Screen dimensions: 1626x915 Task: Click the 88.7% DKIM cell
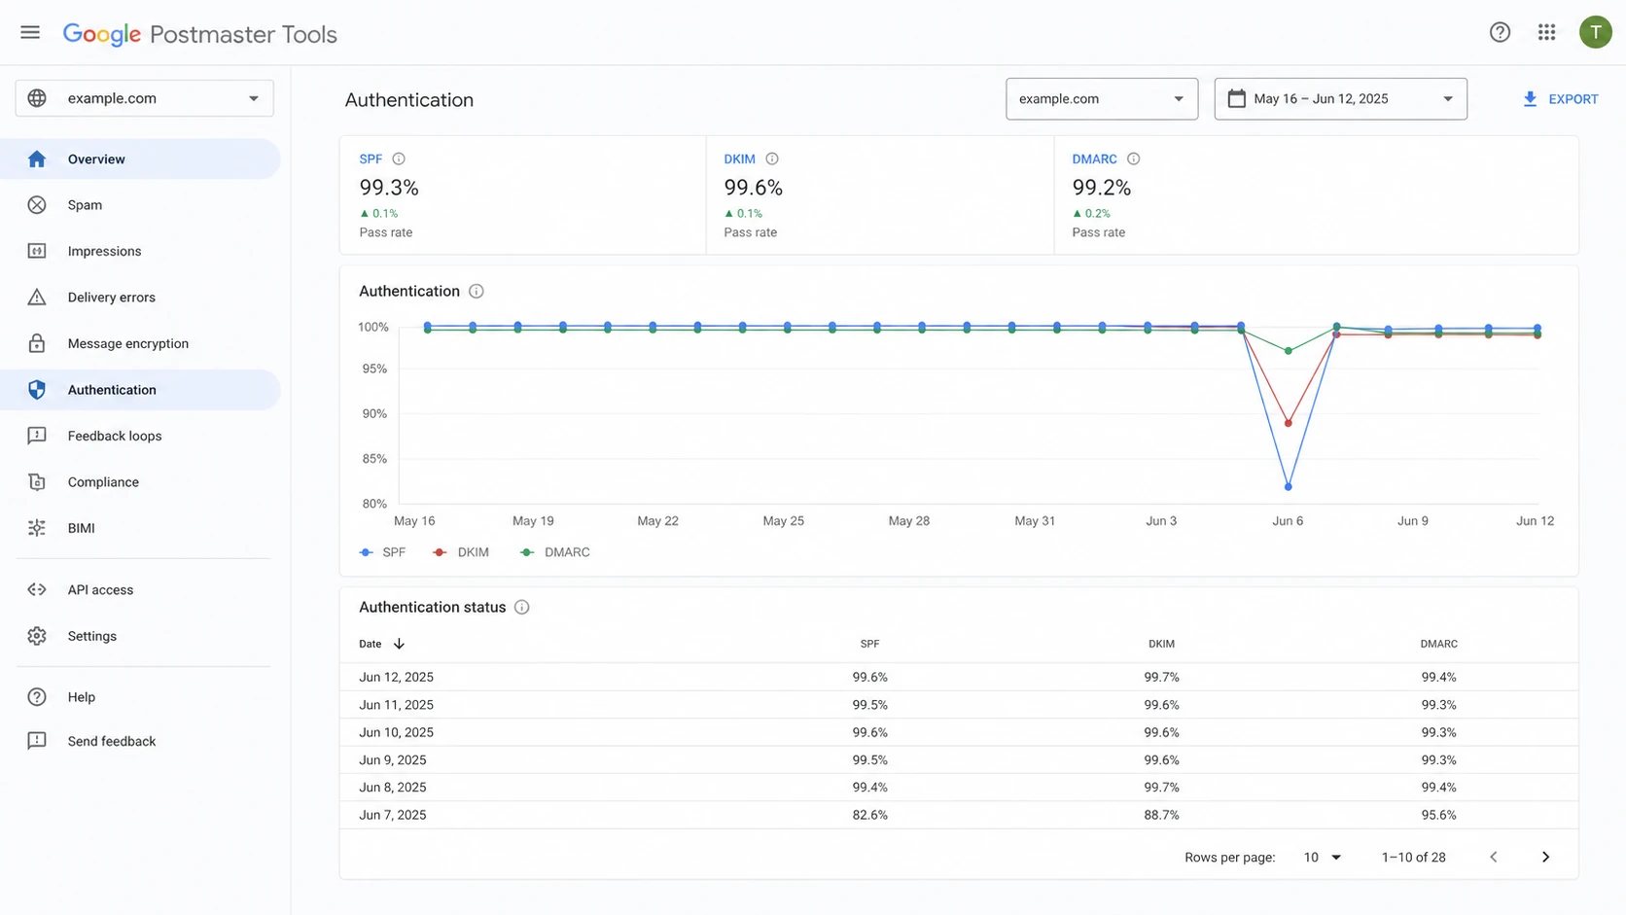pyautogui.click(x=1161, y=815)
